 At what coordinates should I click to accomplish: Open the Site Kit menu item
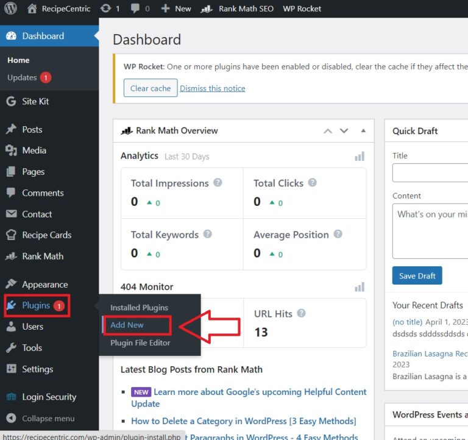tap(35, 101)
